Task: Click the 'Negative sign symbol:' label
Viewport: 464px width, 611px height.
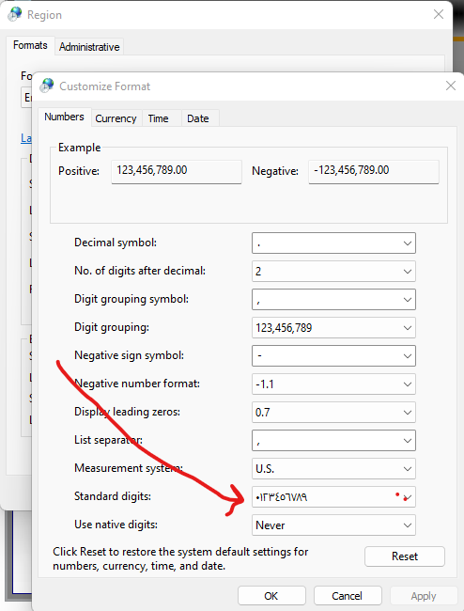Action: (x=129, y=355)
